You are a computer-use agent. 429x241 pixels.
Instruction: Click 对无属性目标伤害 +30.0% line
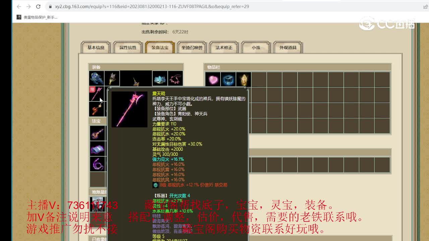(177, 144)
